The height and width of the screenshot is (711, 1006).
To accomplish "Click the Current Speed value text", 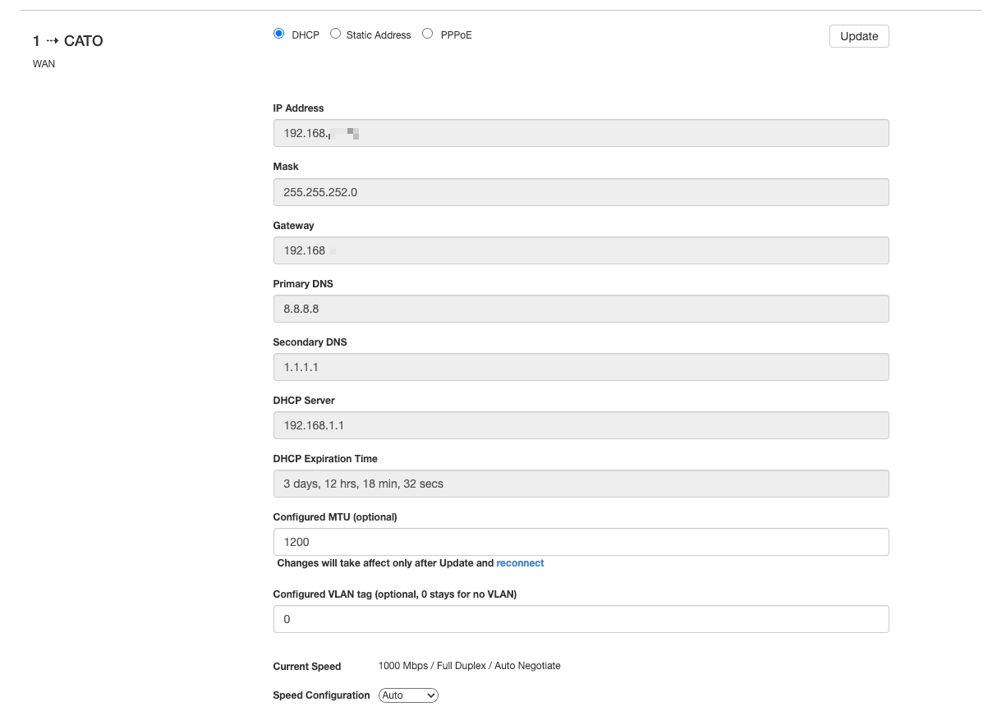I will [x=469, y=666].
